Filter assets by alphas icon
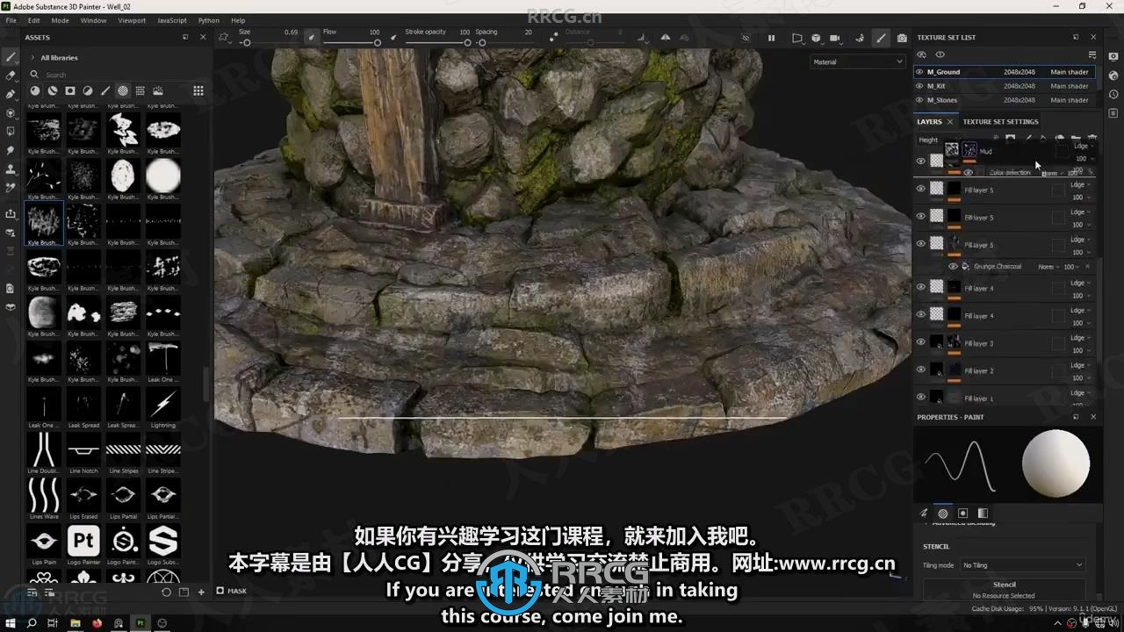Image resolution: width=1124 pixels, height=632 pixels. [x=123, y=90]
